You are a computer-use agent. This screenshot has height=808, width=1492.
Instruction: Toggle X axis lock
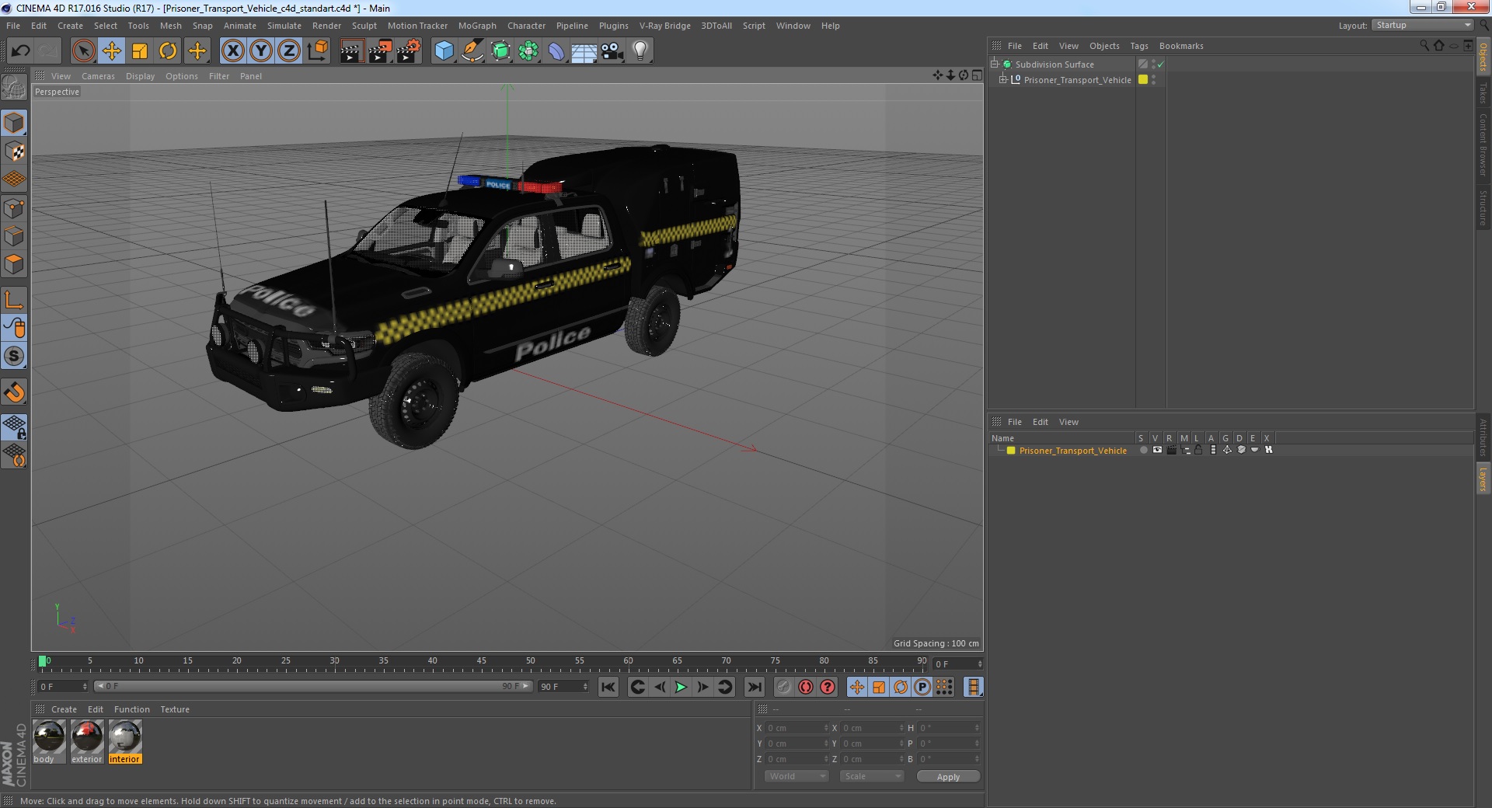coord(232,51)
